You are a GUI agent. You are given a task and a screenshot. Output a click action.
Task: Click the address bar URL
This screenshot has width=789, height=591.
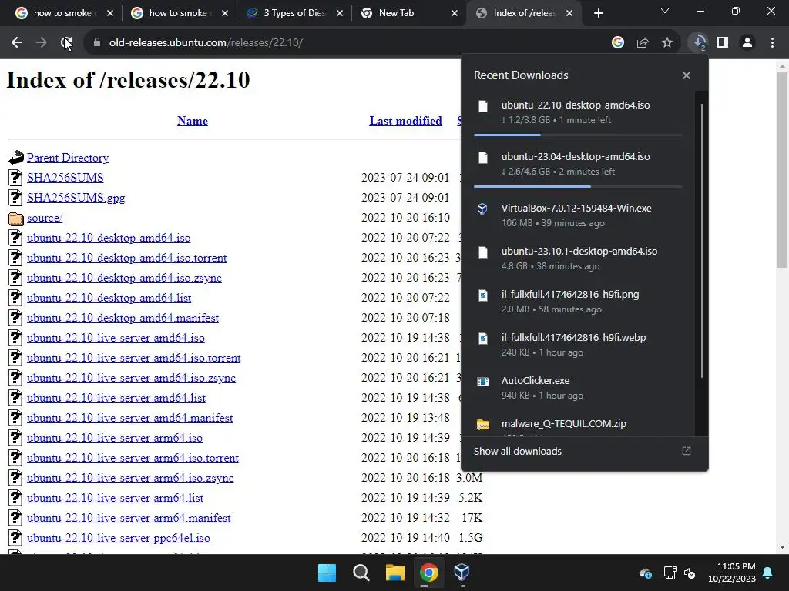(x=206, y=43)
